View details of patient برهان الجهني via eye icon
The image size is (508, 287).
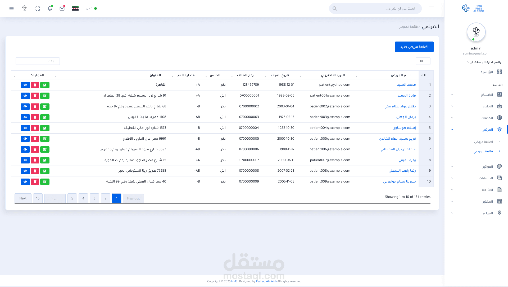25,117
